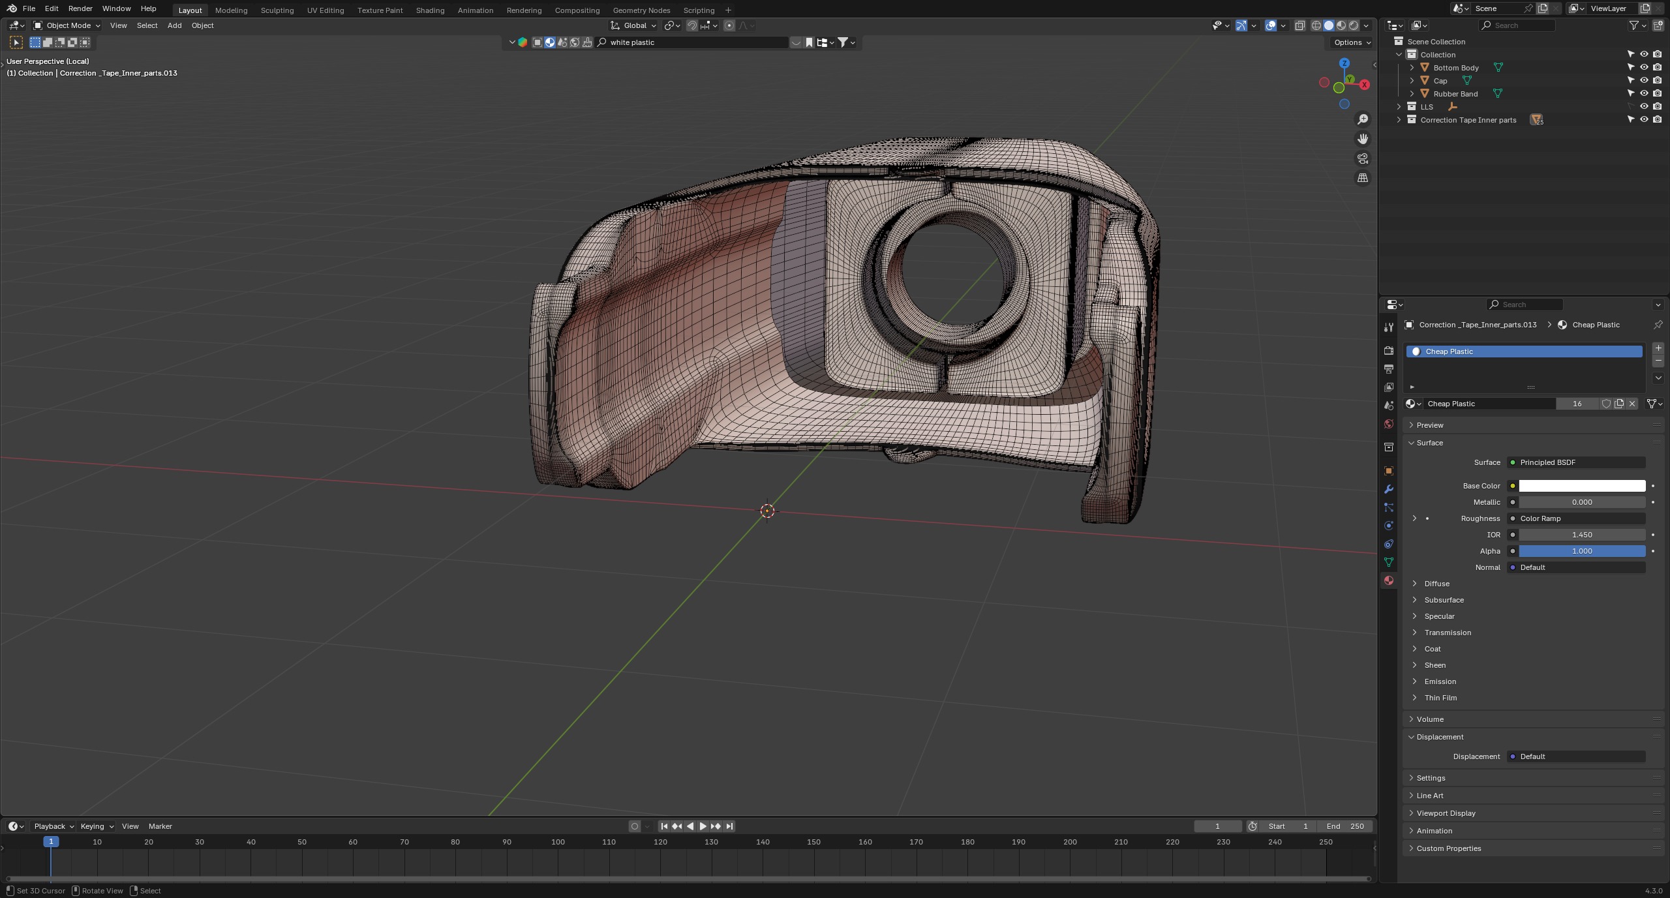The height and width of the screenshot is (898, 1670).
Task: Open the Global transform orientation dropdown
Action: [x=633, y=25]
